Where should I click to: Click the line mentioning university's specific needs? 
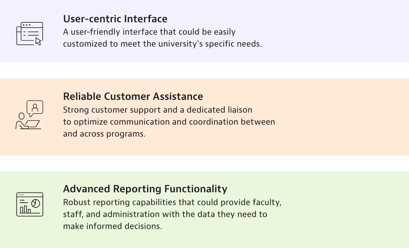[162, 44]
